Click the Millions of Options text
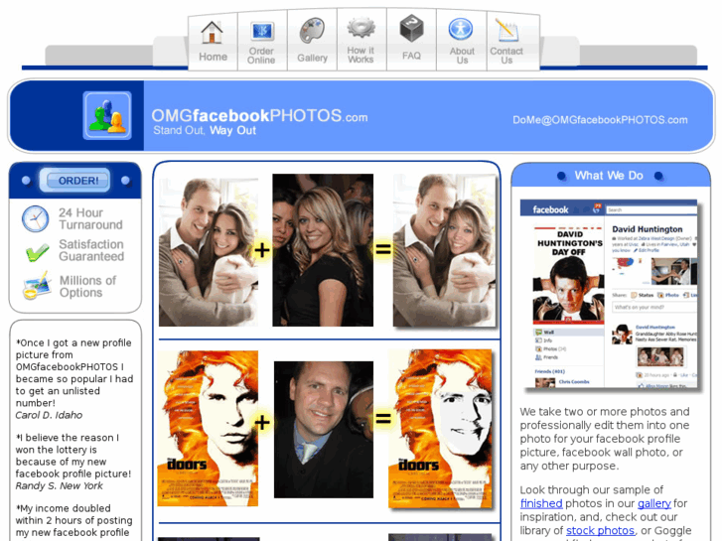The width and height of the screenshot is (722, 541). click(x=87, y=287)
